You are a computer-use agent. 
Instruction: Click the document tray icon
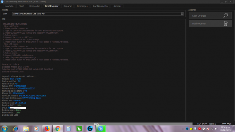195,129
